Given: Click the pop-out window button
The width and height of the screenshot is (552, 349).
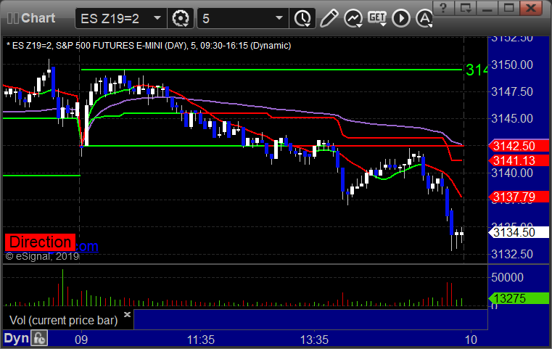Looking at the screenshot, I should point(466,8).
